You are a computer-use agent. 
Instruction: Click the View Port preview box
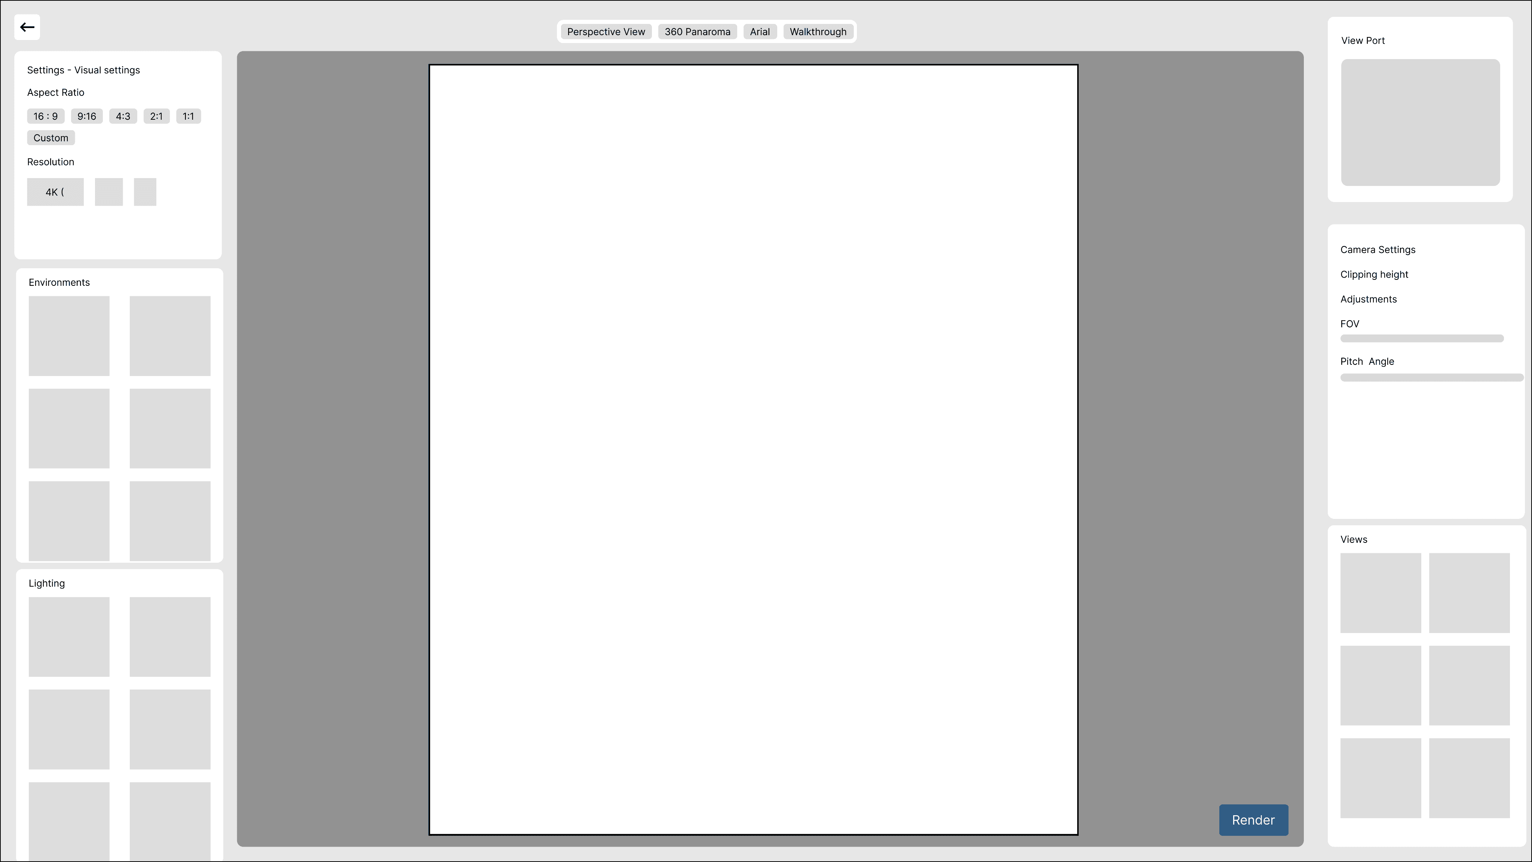tap(1419, 123)
